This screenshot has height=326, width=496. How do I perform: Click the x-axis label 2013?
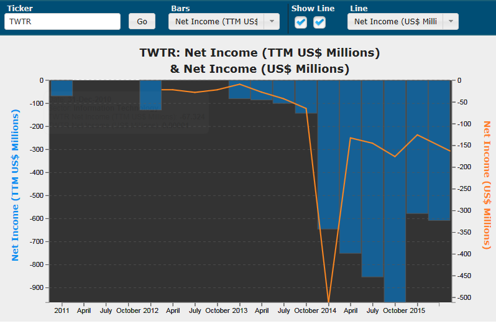(240, 310)
